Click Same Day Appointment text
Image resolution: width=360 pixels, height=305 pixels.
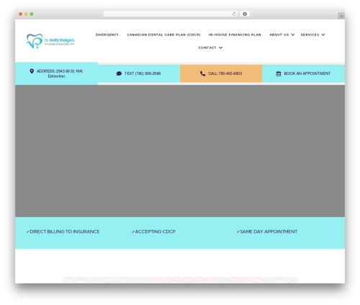pos(267,231)
